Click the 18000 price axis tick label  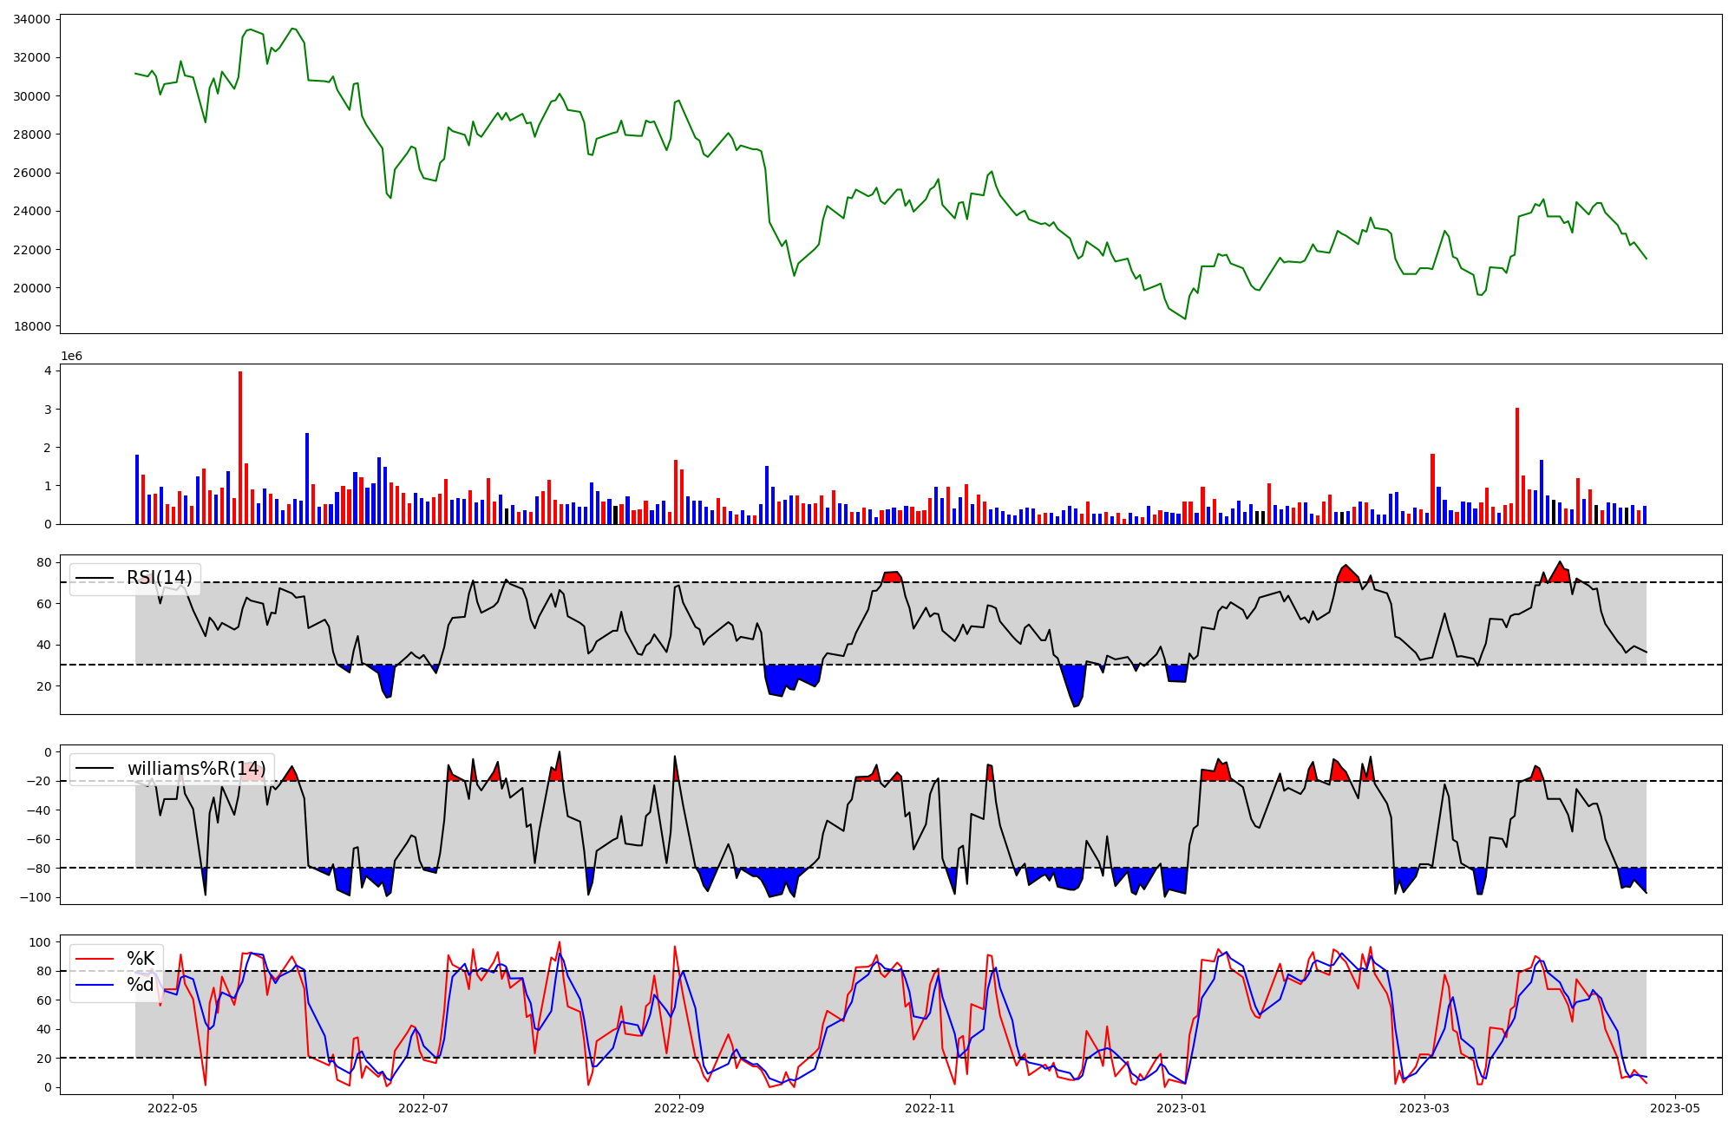click(x=31, y=326)
